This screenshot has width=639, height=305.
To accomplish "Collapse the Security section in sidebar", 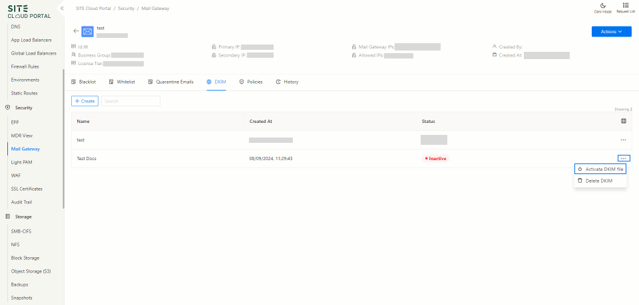I will 23,108.
